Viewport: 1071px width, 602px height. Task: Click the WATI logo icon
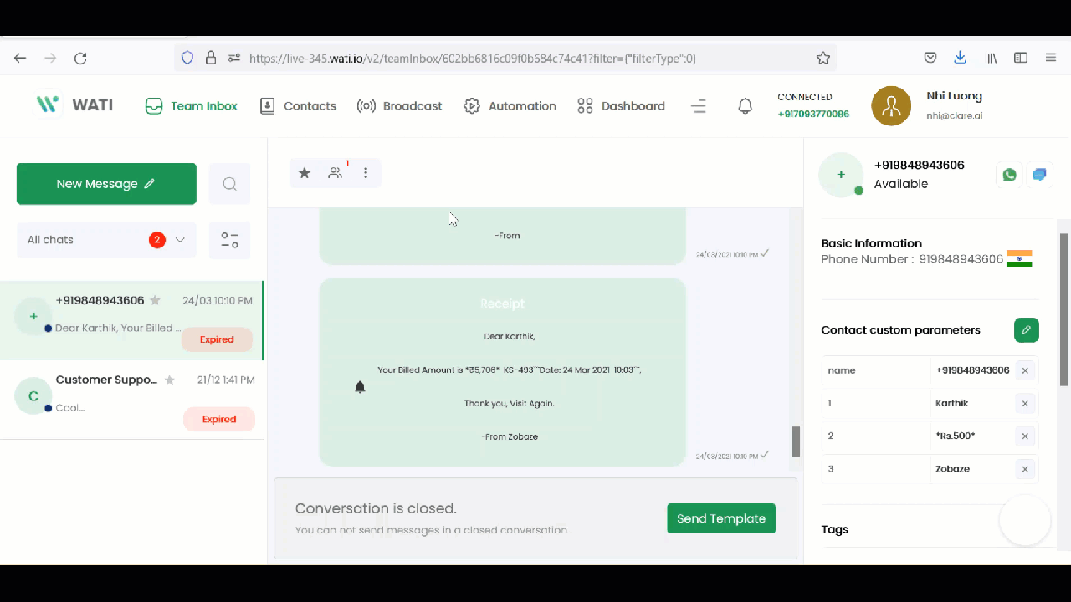(48, 105)
